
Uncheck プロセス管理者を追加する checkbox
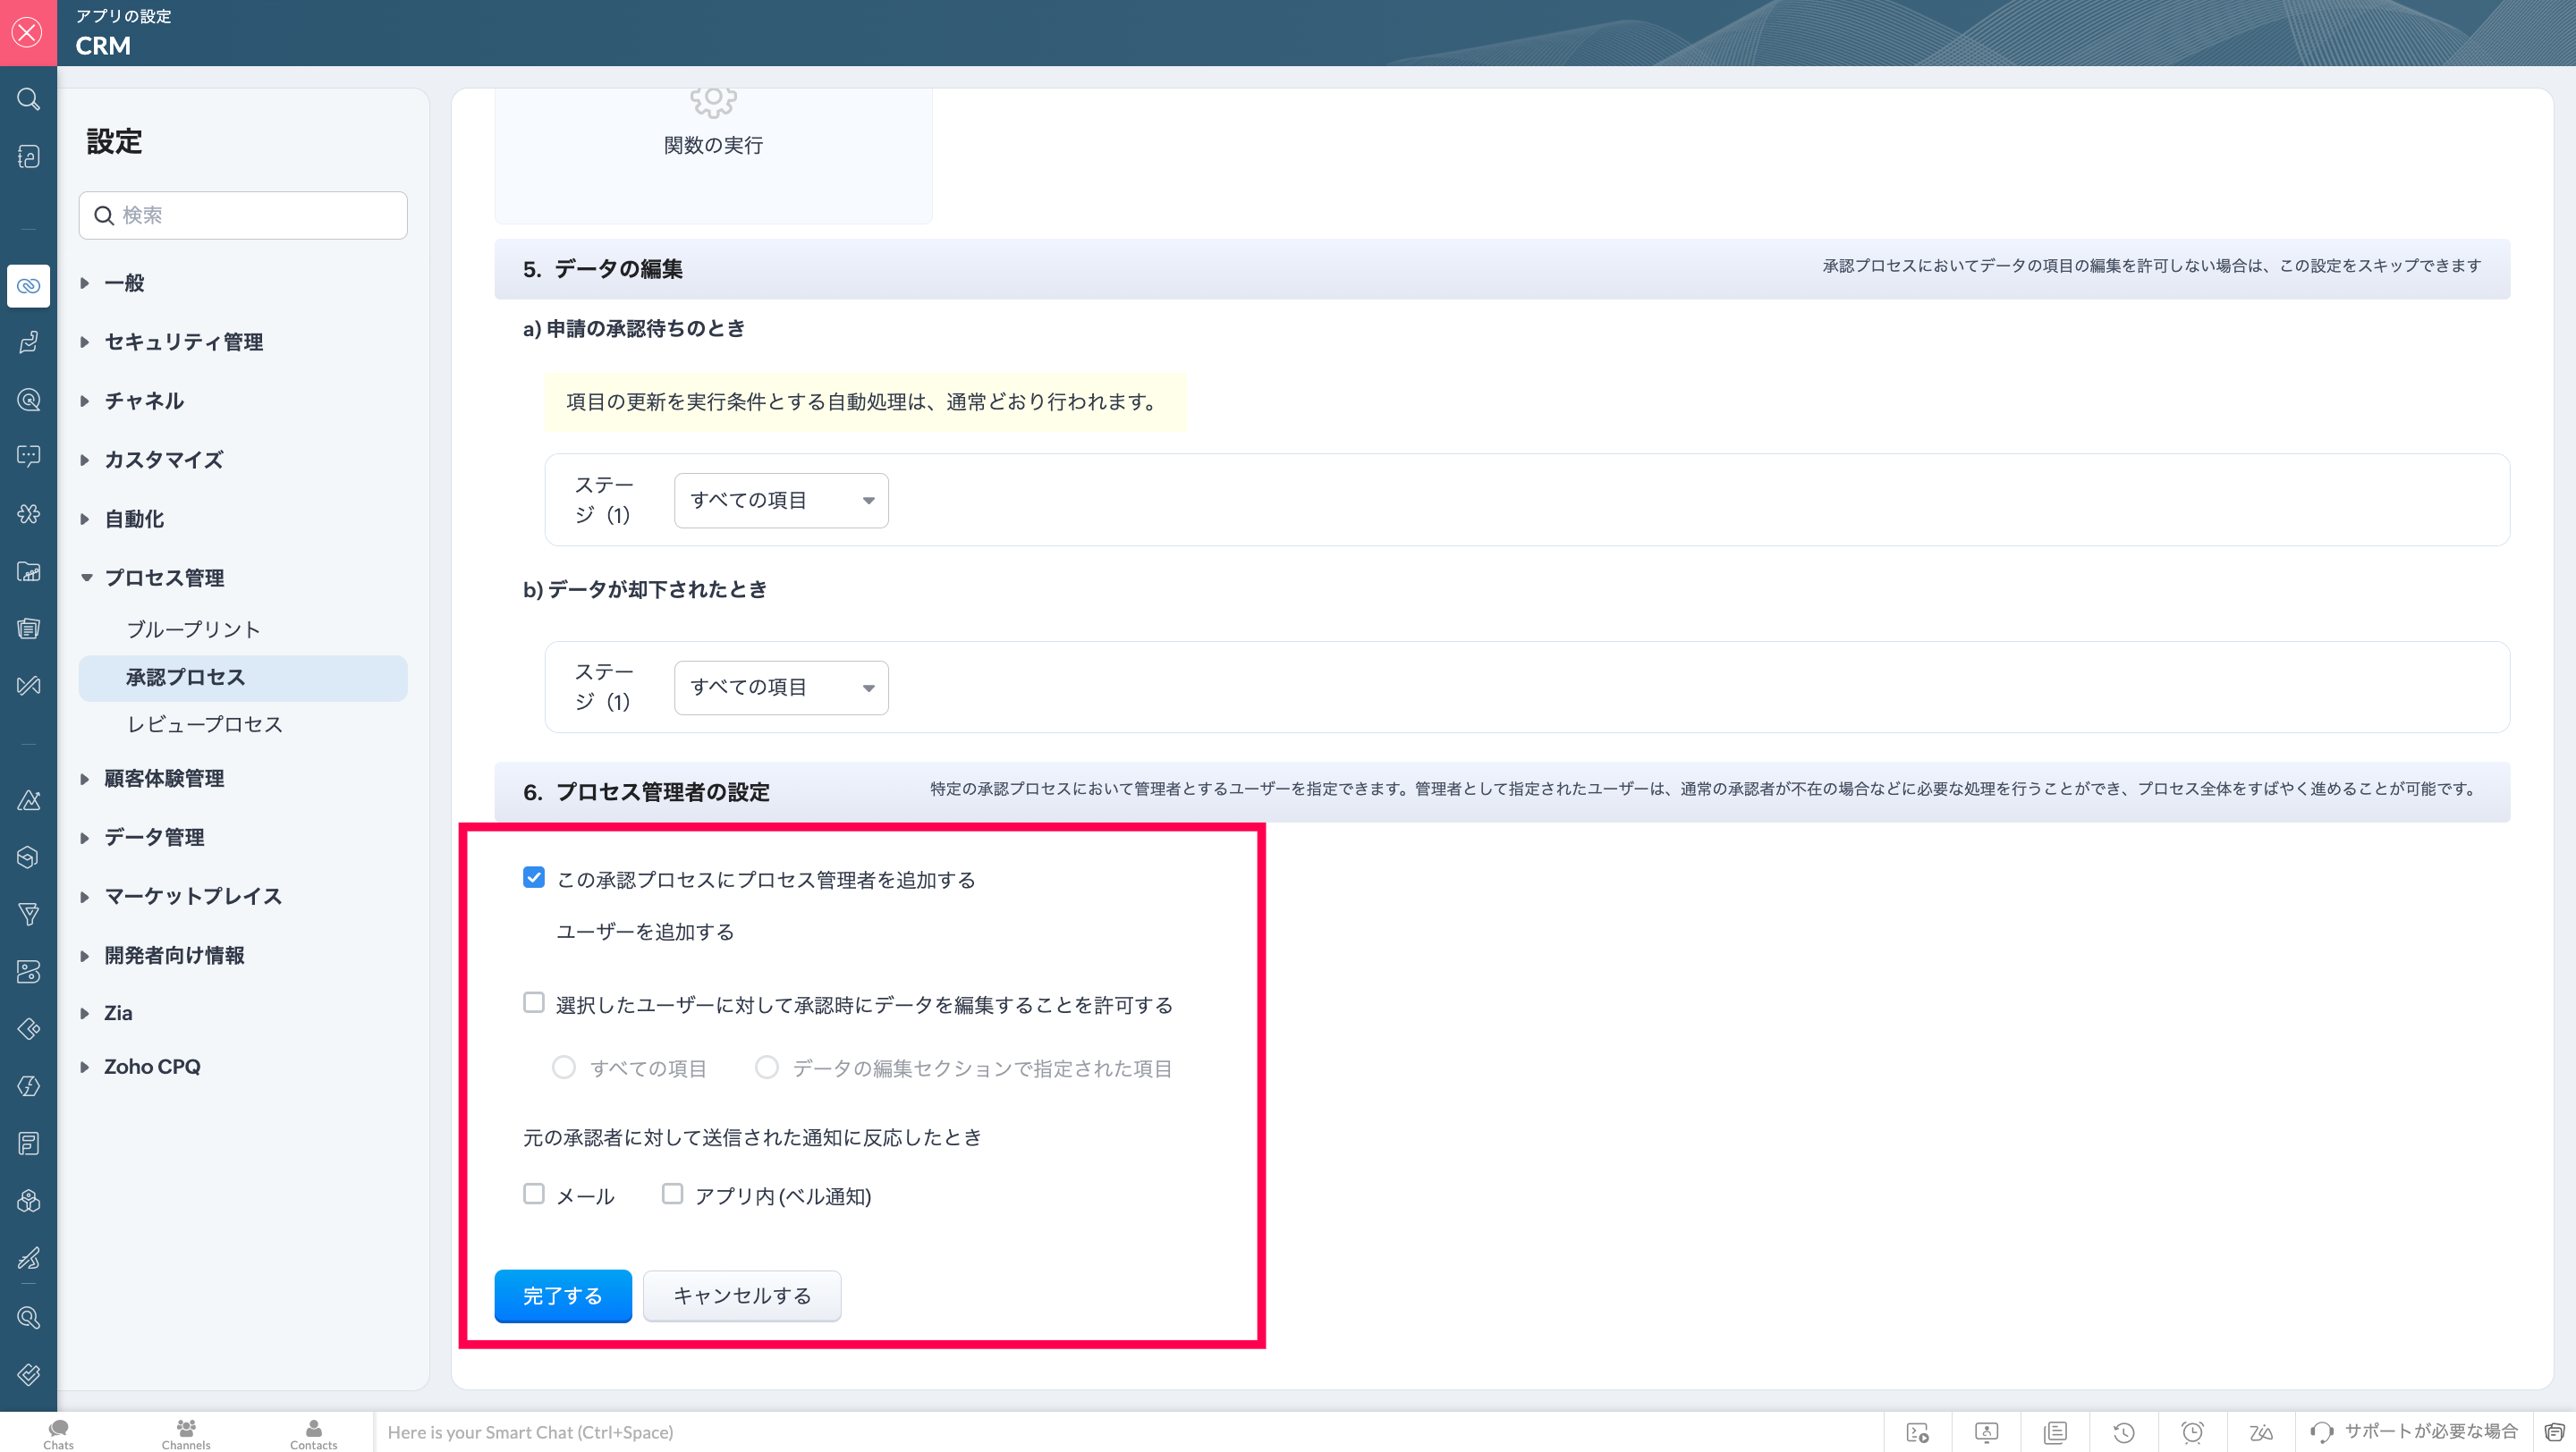coord(534,877)
